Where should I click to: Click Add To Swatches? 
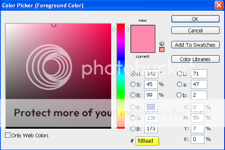[x=195, y=45]
